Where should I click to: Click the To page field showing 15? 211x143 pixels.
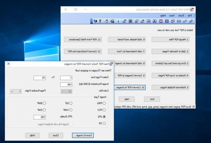pyautogui.click(x=39, y=78)
